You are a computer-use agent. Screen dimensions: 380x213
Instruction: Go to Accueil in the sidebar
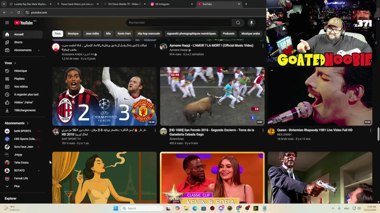(x=23, y=34)
